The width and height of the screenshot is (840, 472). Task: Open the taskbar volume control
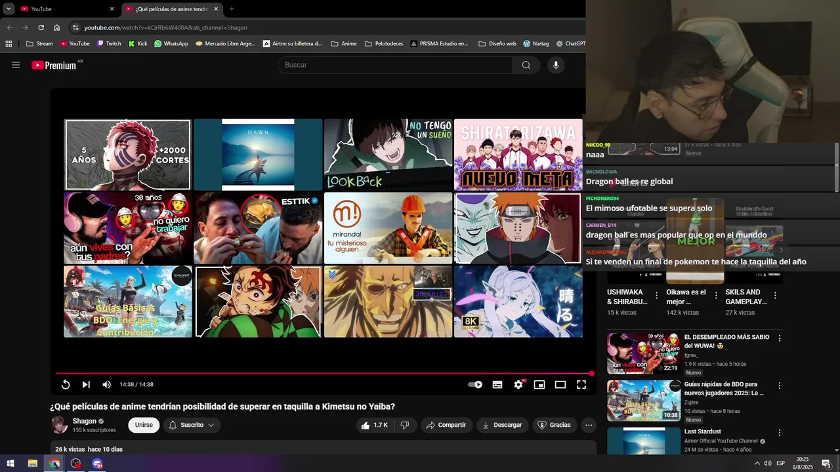tap(768, 463)
